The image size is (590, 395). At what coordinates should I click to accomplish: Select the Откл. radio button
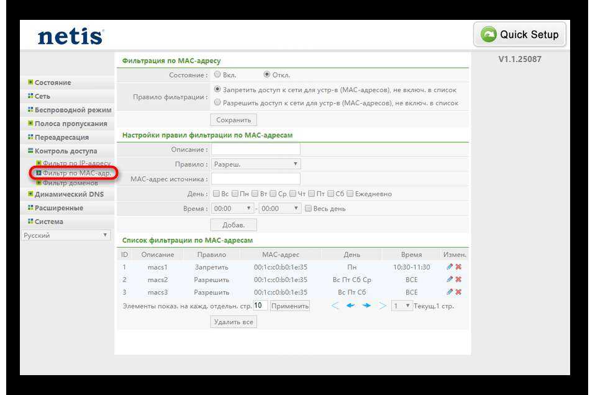point(266,75)
